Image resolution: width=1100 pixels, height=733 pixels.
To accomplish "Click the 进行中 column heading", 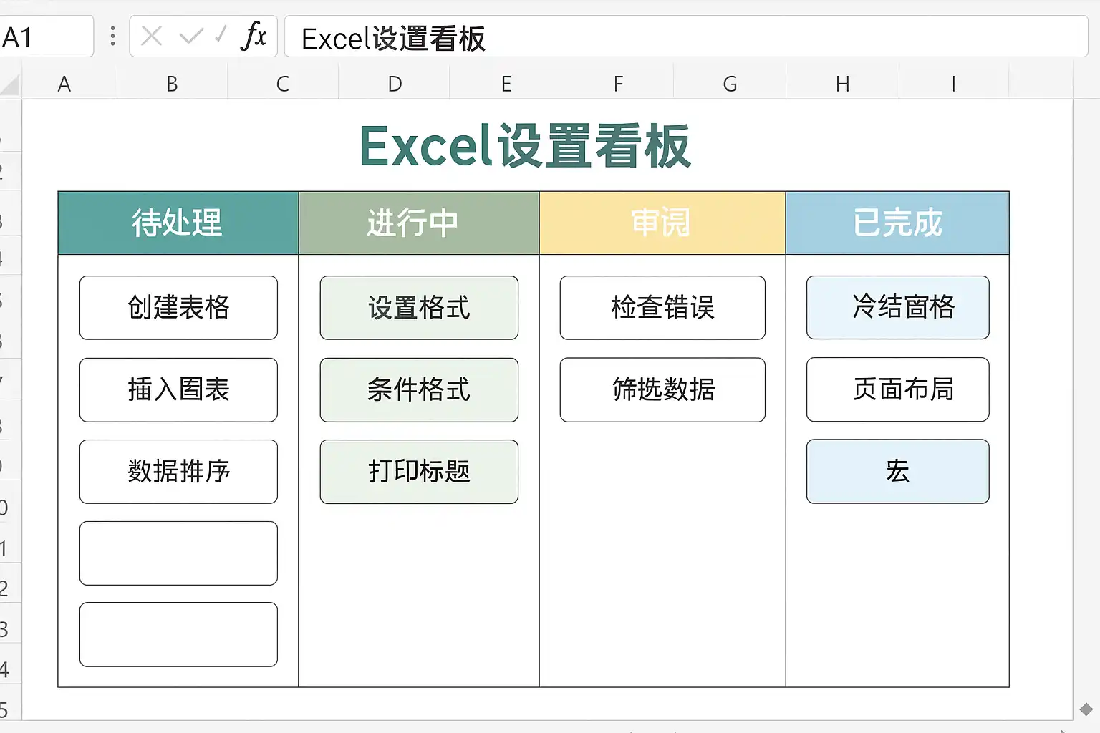I will pos(418,223).
